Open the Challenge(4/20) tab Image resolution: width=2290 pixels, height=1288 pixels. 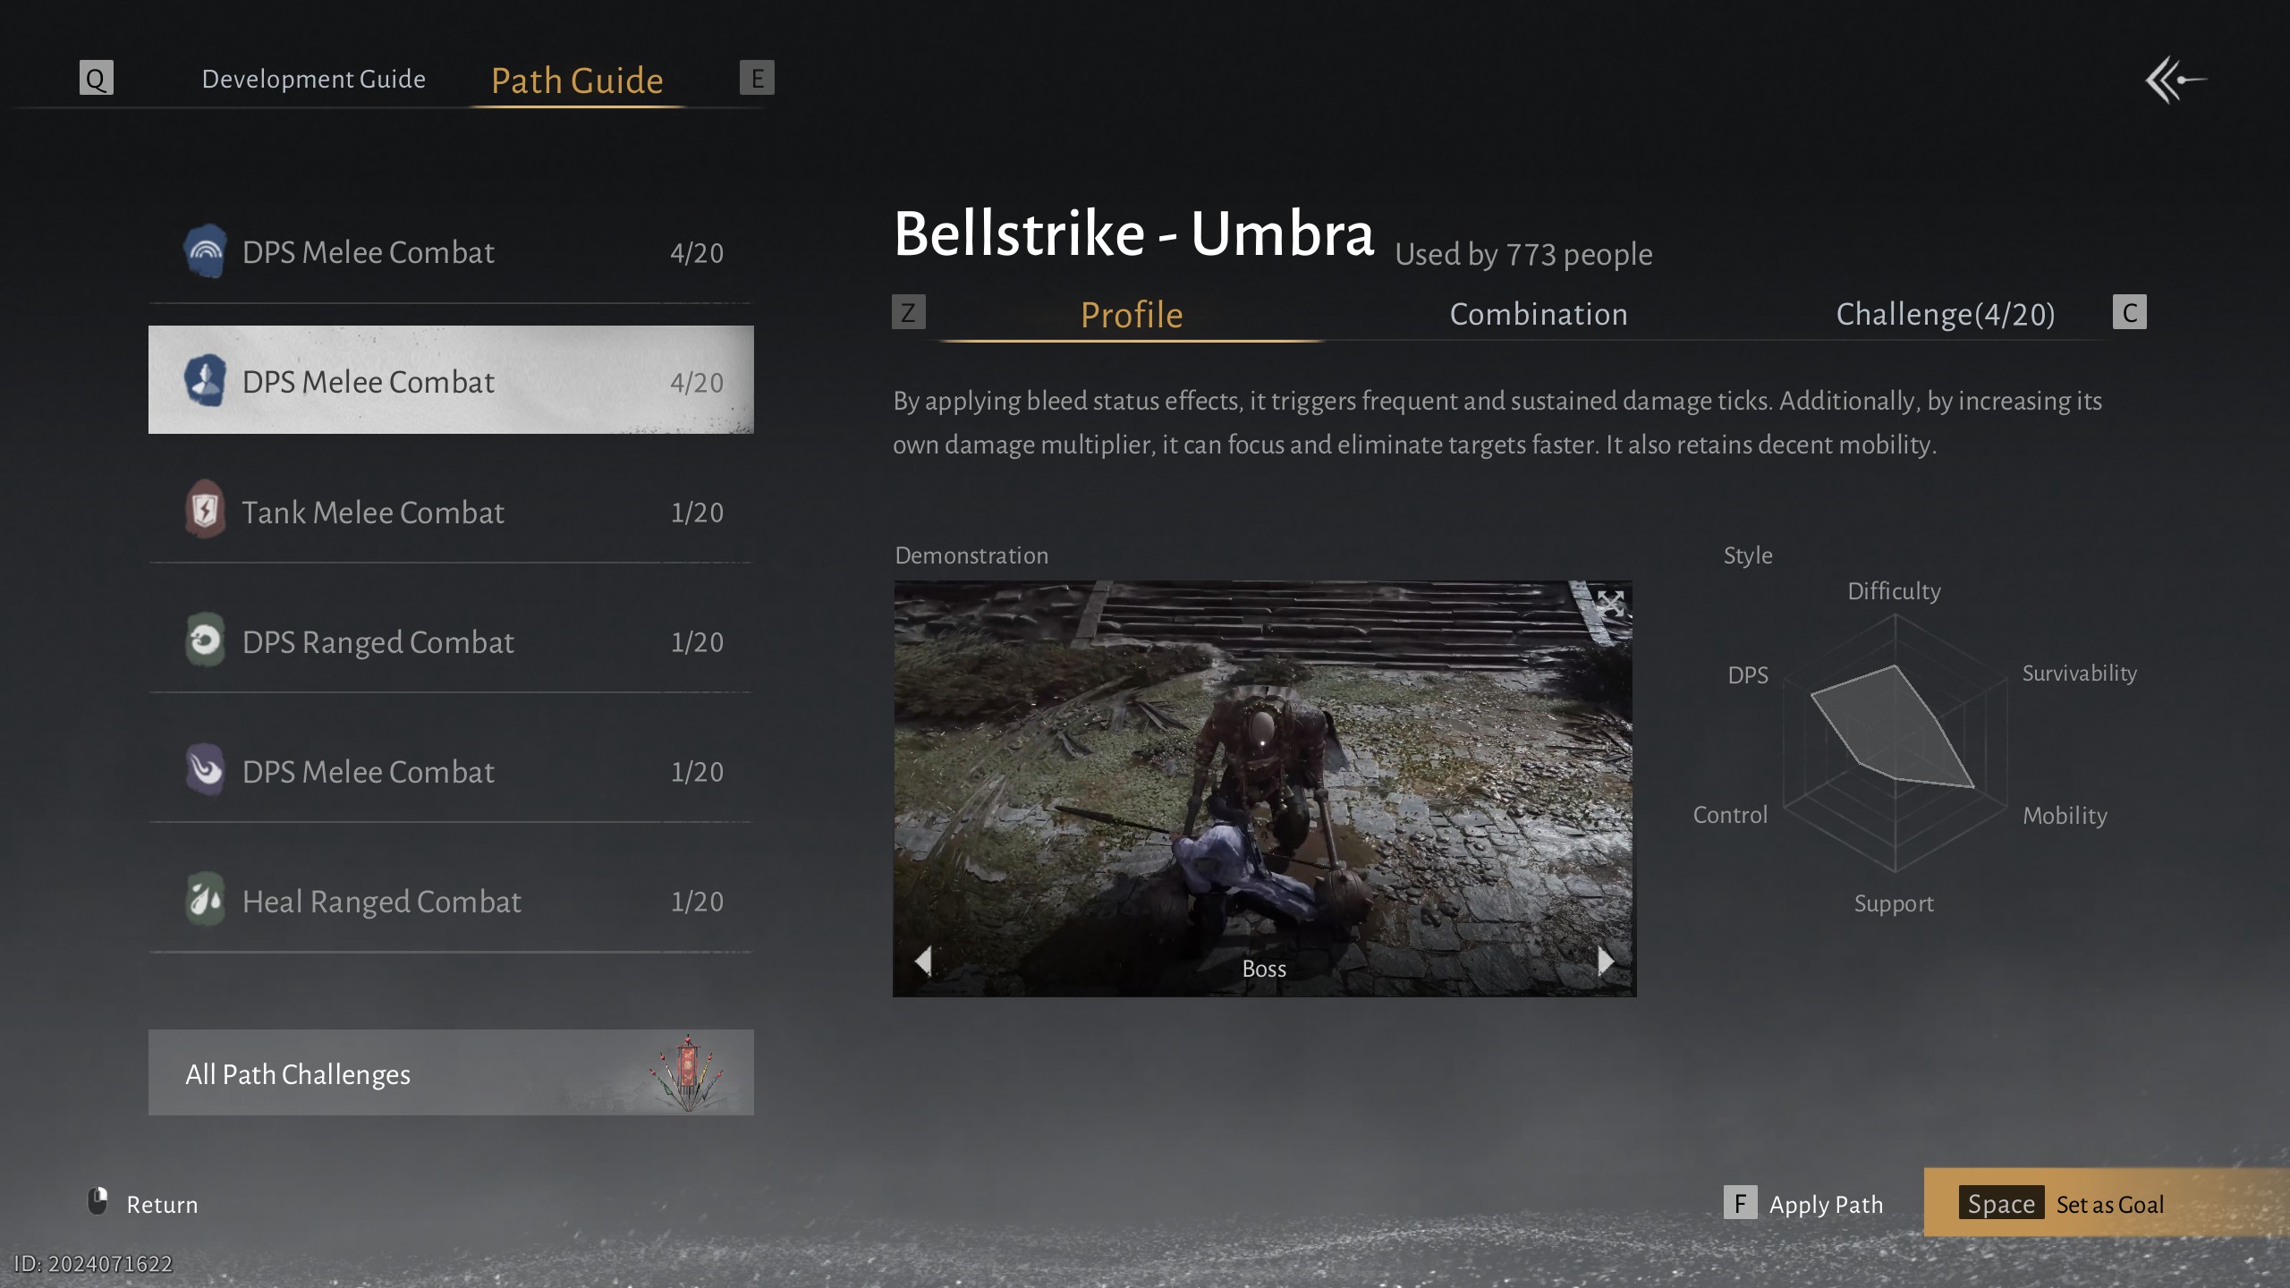(1945, 314)
